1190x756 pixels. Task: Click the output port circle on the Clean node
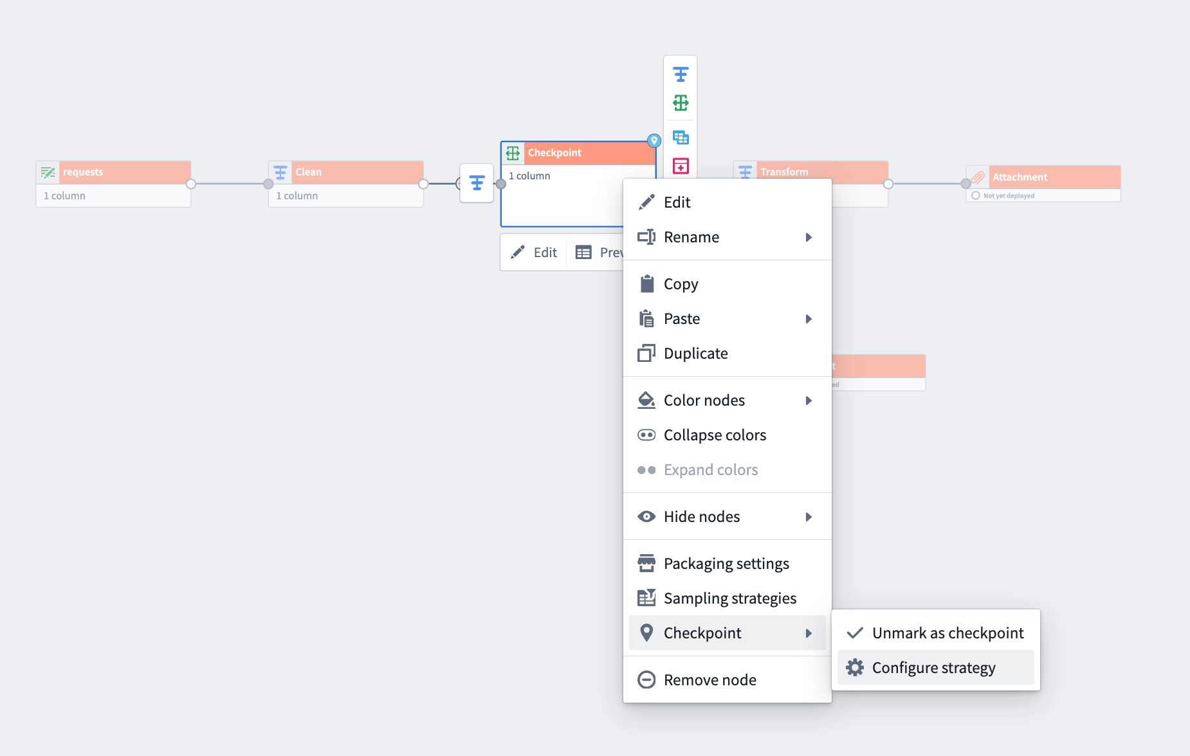(423, 183)
